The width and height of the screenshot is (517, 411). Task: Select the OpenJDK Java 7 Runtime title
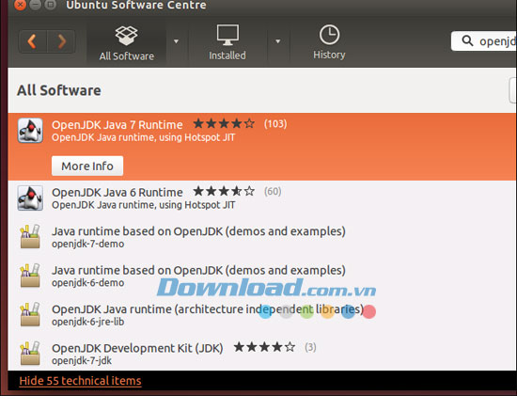(x=117, y=125)
